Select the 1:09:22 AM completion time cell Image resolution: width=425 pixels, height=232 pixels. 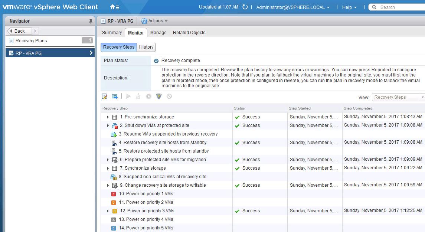coord(383,168)
